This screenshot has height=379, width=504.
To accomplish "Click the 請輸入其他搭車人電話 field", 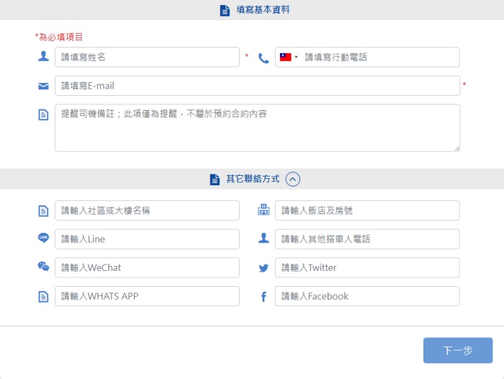I will [x=367, y=239].
